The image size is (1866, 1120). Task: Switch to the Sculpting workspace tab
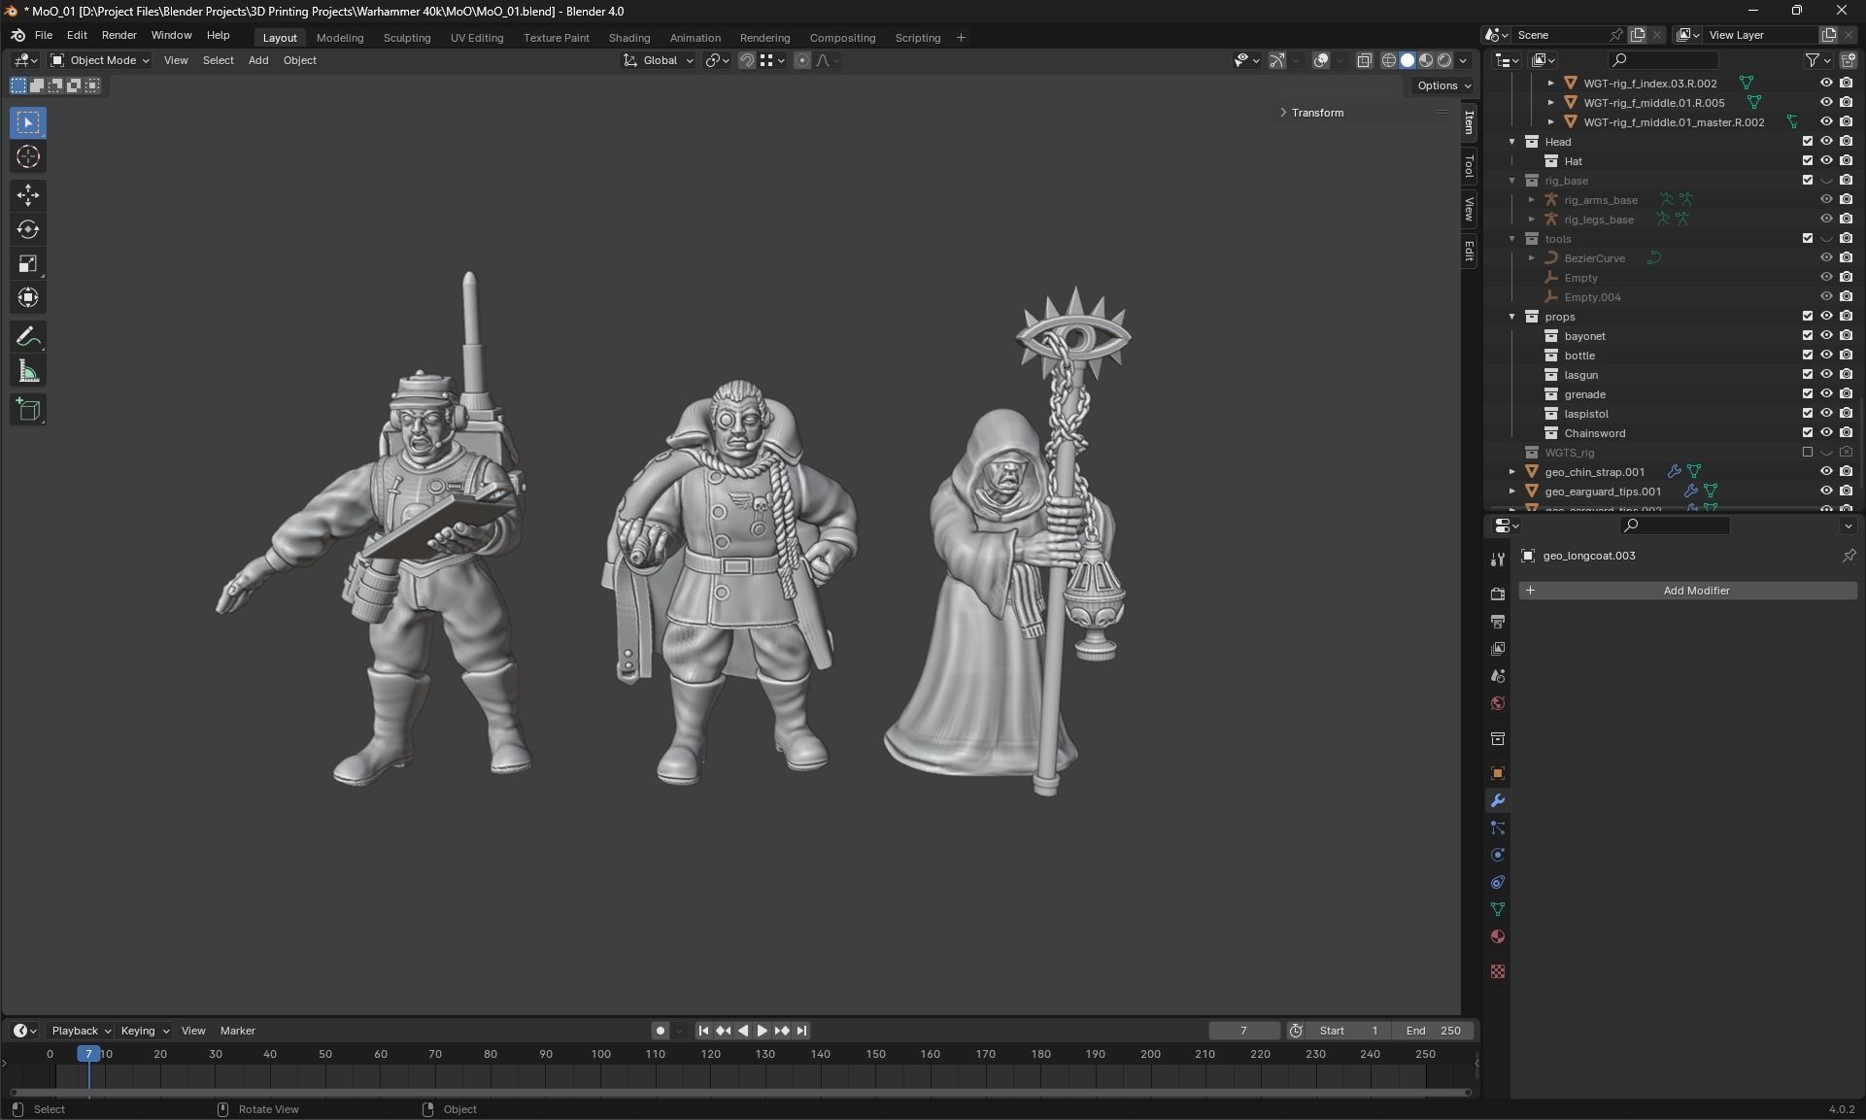tap(406, 38)
